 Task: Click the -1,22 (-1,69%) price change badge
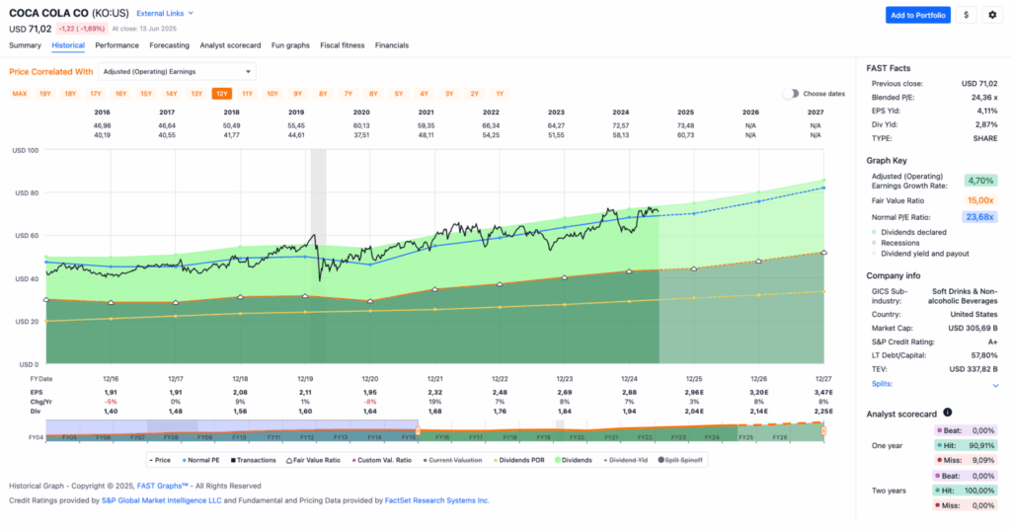pos(81,29)
